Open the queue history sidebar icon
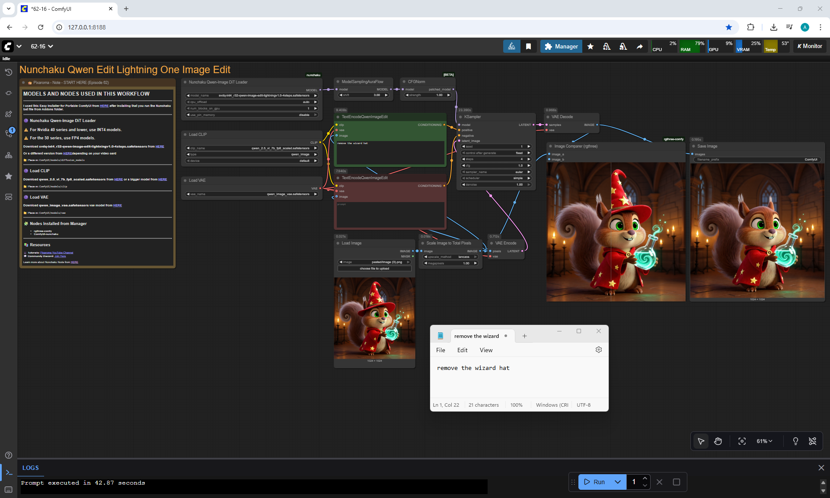This screenshot has height=498, width=830. tap(8, 72)
